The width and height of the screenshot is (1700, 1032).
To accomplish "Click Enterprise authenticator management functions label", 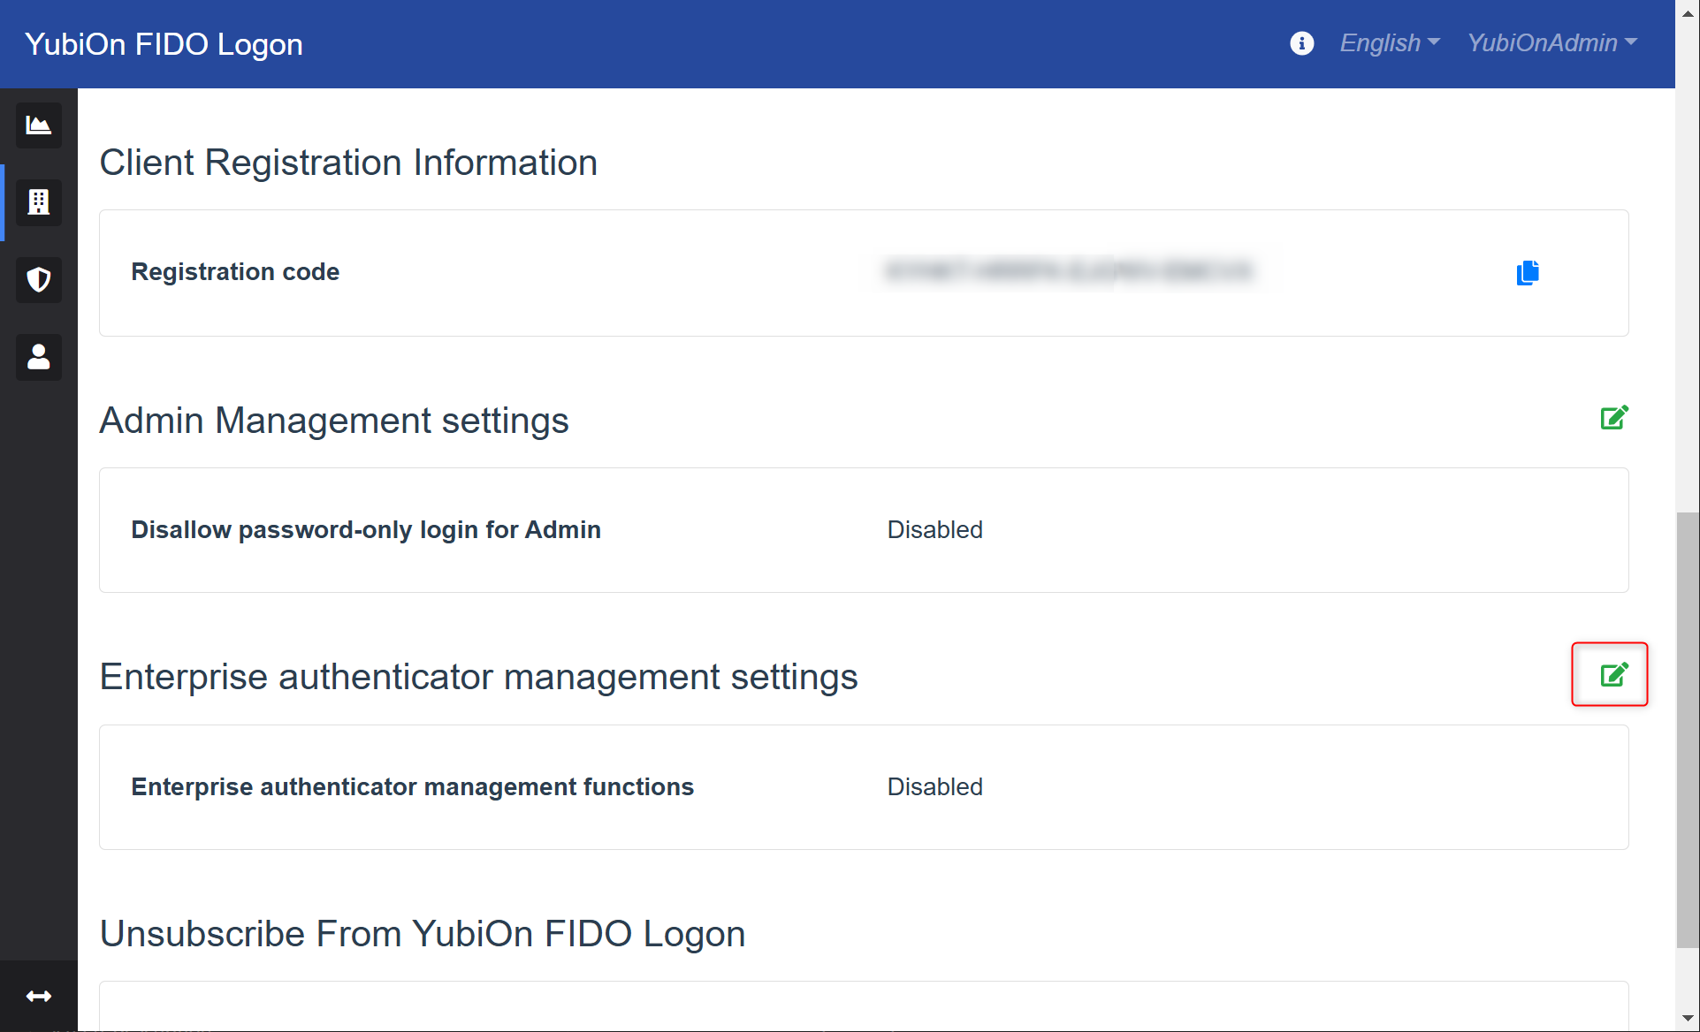I will 412,787.
